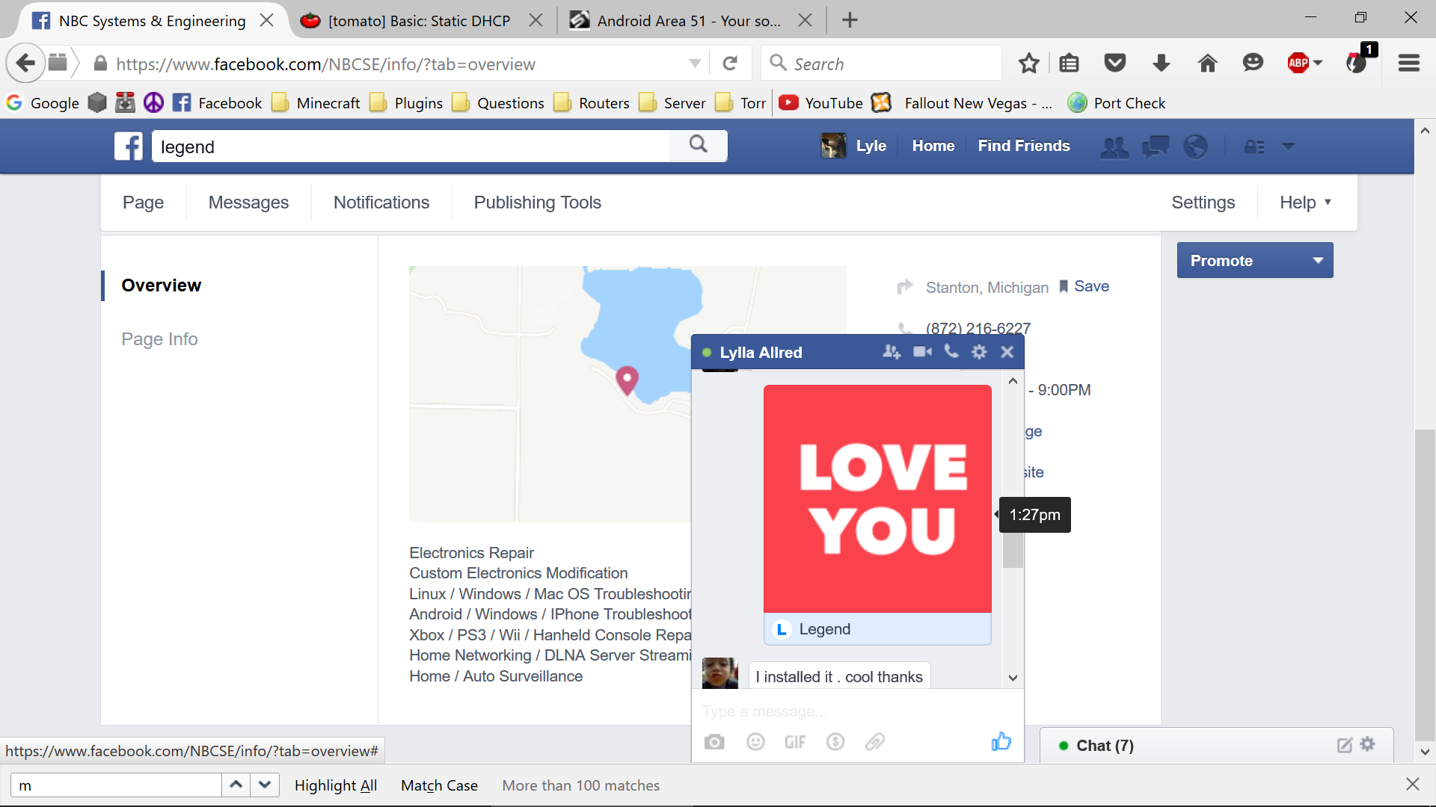This screenshot has width=1436, height=807.
Task: Go to Find Friends
Action: 1024,146
